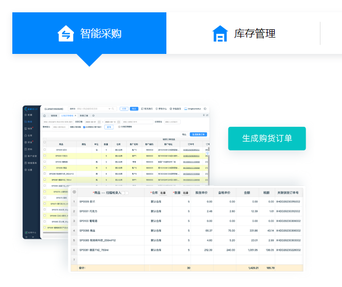
Task: Open the end date calendar picker
Action: click(119, 122)
